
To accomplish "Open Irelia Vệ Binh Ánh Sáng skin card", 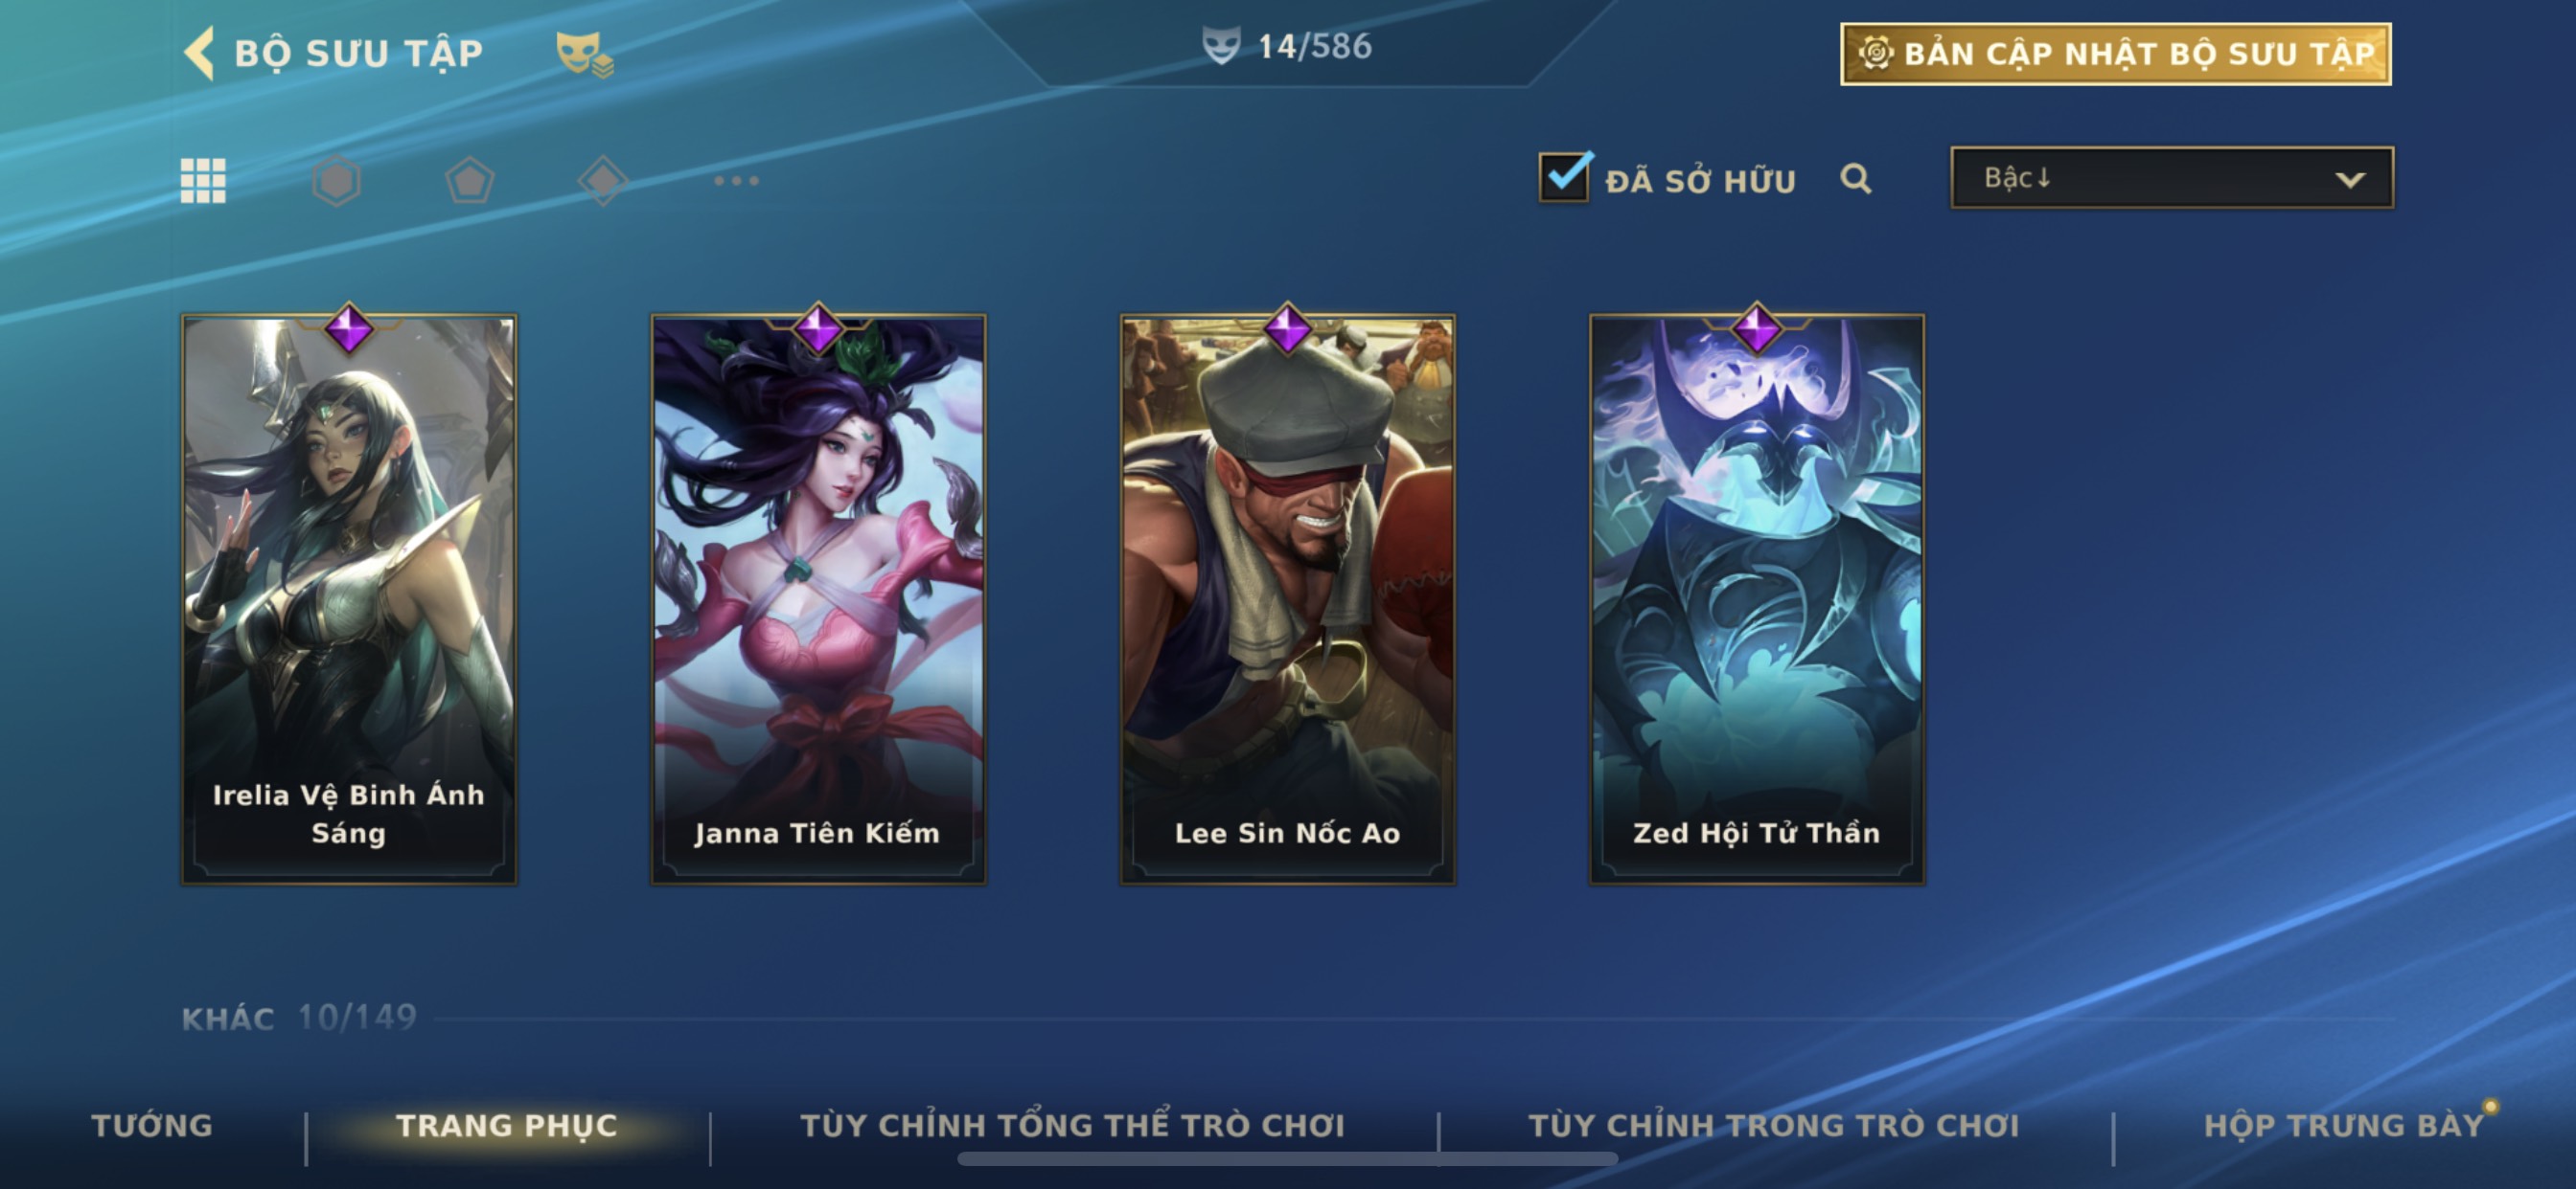I will (x=349, y=597).
